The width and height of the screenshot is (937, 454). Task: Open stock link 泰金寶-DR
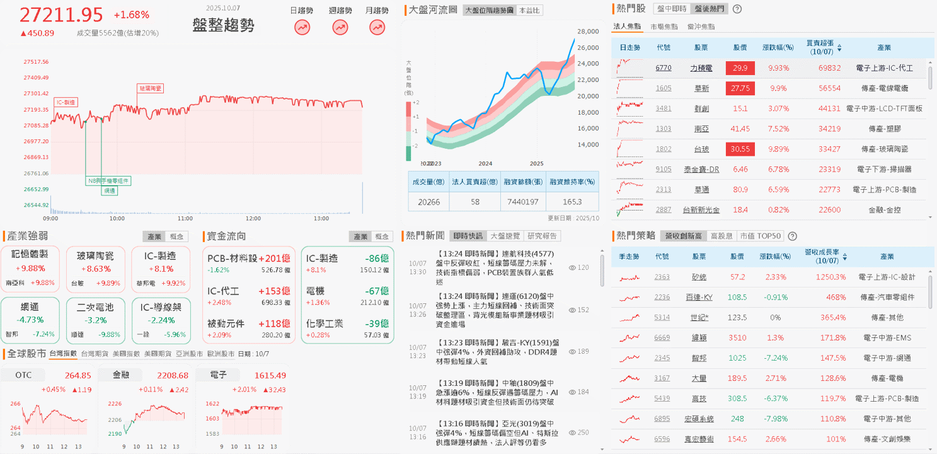701,169
